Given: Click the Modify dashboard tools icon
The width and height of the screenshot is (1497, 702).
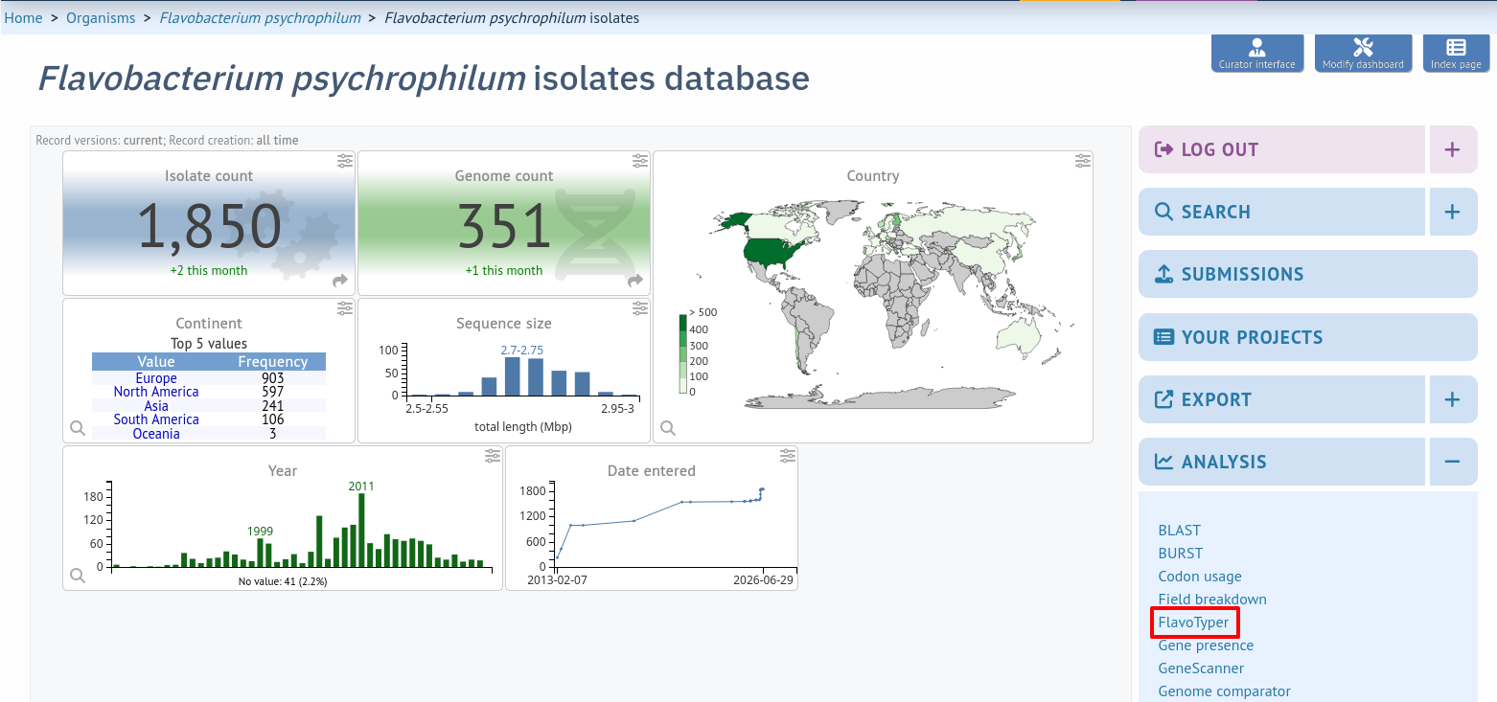Looking at the screenshot, I should tap(1363, 48).
